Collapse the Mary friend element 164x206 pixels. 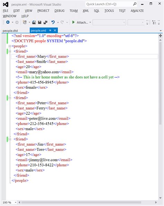pos(10,51)
